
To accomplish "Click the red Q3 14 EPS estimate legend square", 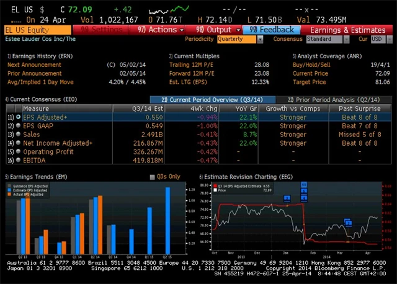I will click(x=215, y=186).
